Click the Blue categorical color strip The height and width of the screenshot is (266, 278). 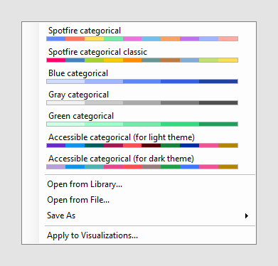(x=142, y=81)
